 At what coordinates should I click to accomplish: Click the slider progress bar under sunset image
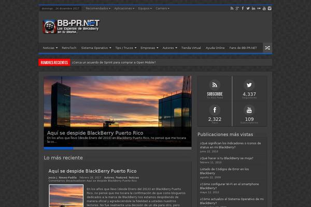pos(118,148)
